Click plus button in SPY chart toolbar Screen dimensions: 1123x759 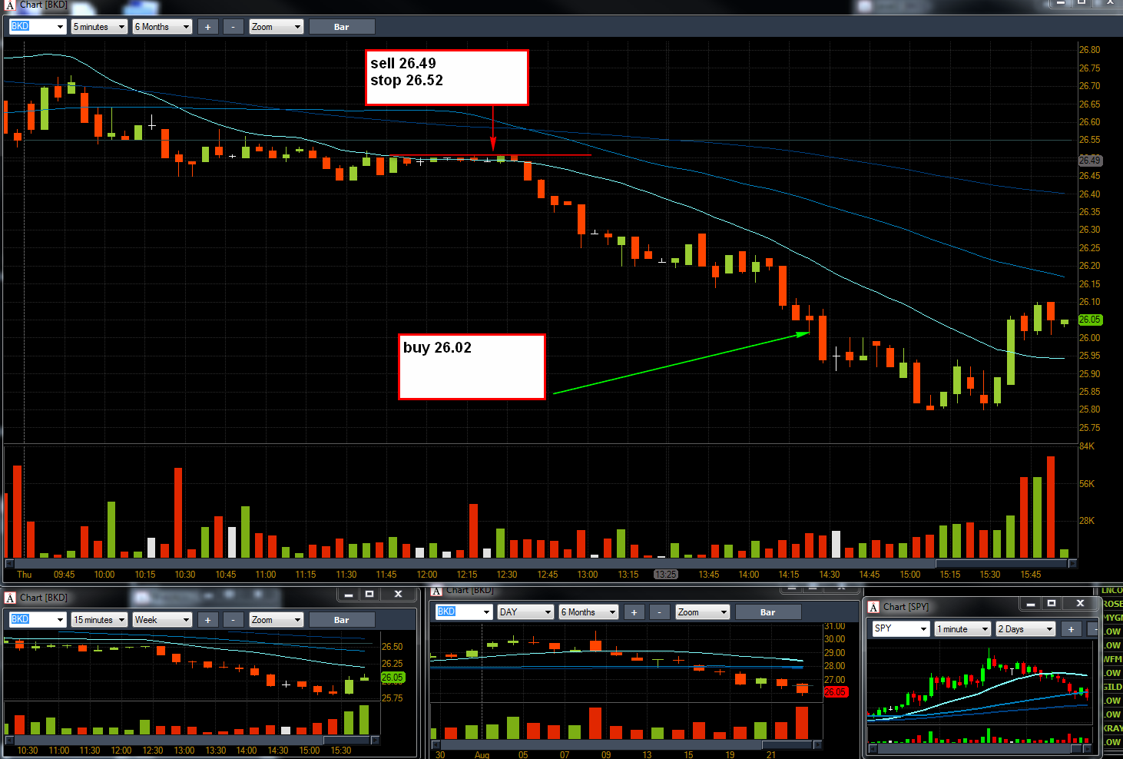point(1071,629)
